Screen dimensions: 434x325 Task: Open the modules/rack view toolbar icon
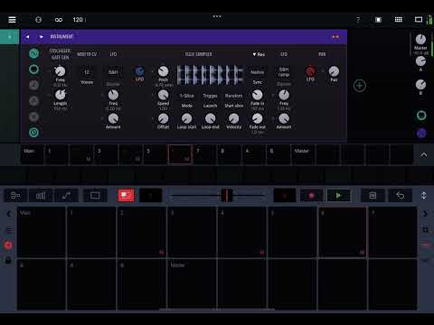[x=15, y=196]
